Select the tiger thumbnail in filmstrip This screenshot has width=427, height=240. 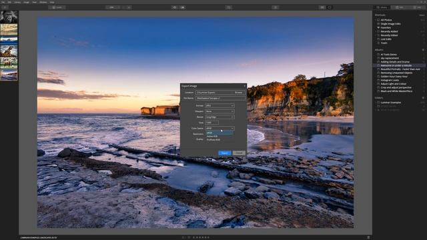(x=9, y=51)
